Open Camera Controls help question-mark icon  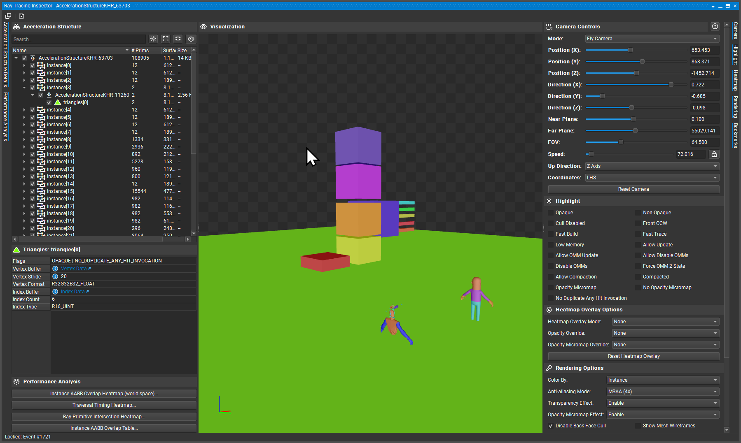[715, 26]
